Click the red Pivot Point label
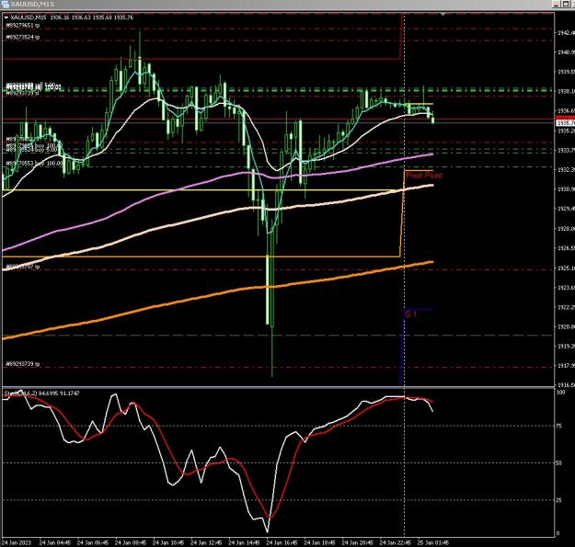 [x=424, y=176]
